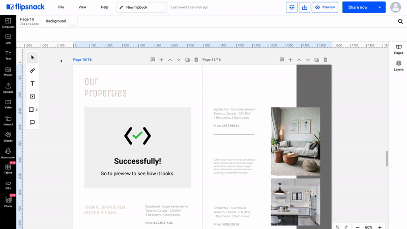Select 'Price: $2,235,515.68' text

(159, 223)
